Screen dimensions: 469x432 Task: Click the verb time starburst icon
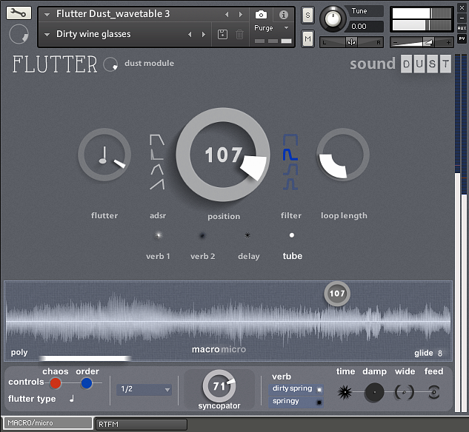(x=345, y=392)
